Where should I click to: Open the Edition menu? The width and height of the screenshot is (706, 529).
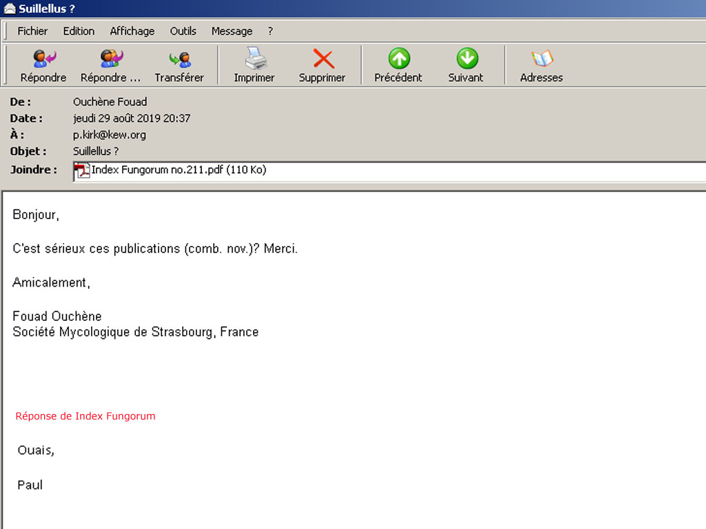tap(79, 31)
